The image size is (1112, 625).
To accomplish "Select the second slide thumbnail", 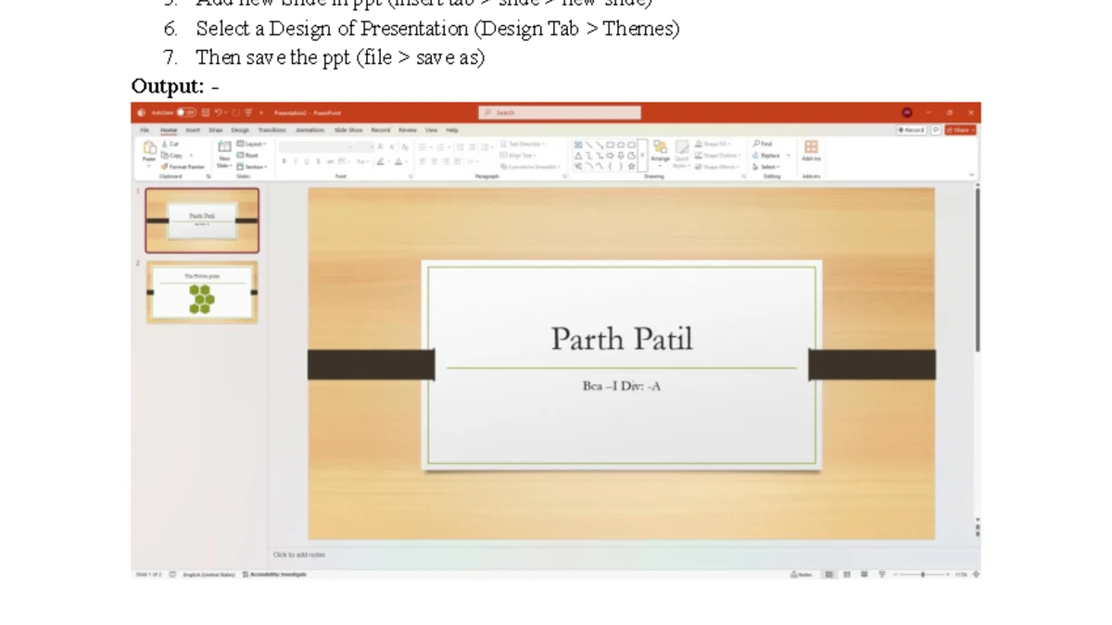I will coord(202,293).
